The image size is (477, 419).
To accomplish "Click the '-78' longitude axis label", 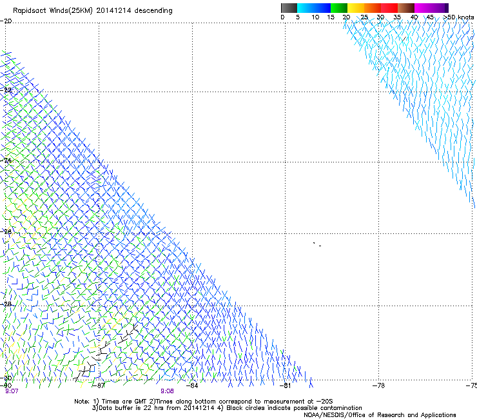I will point(378,385).
